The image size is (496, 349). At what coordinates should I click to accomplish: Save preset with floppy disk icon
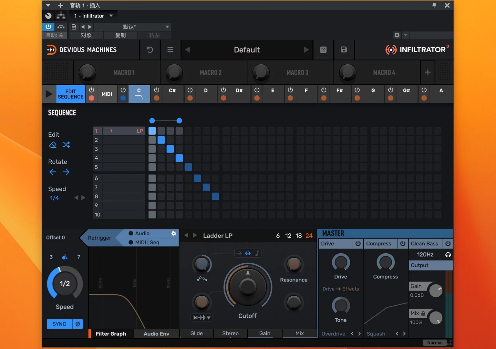click(344, 49)
